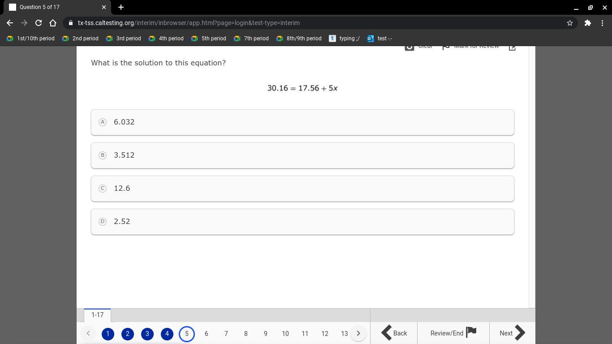
Task: Open a new browser tab
Action: click(121, 7)
